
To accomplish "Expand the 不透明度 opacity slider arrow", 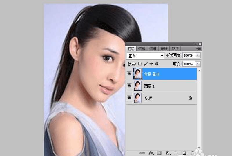I will click(x=198, y=55).
